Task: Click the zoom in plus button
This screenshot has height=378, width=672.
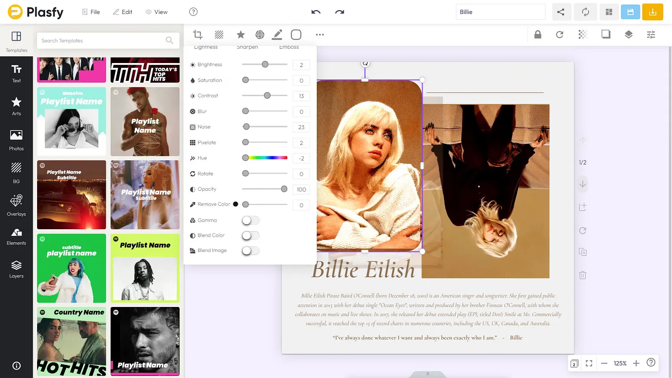Action: coord(636,363)
